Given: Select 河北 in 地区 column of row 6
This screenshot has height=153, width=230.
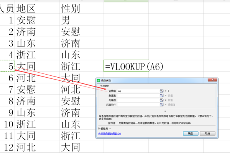Looking at the screenshot, I should (x=37, y=77).
